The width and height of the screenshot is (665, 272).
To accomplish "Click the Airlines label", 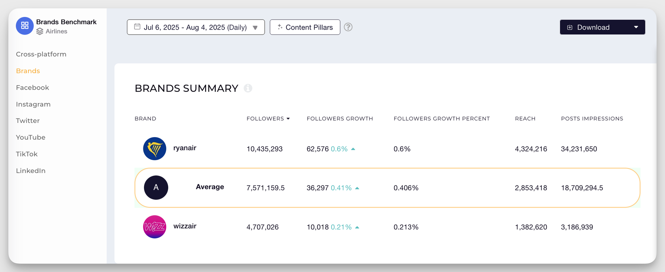I will [x=57, y=31].
